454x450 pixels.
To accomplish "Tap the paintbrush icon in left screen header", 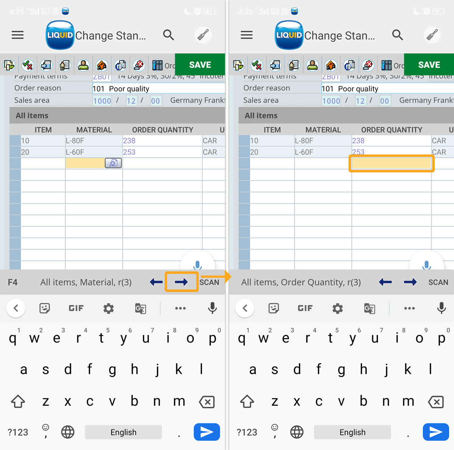I will tap(203, 35).
